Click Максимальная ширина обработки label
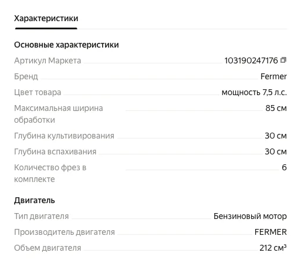Viewport: 301px width, 273px height. point(59,114)
